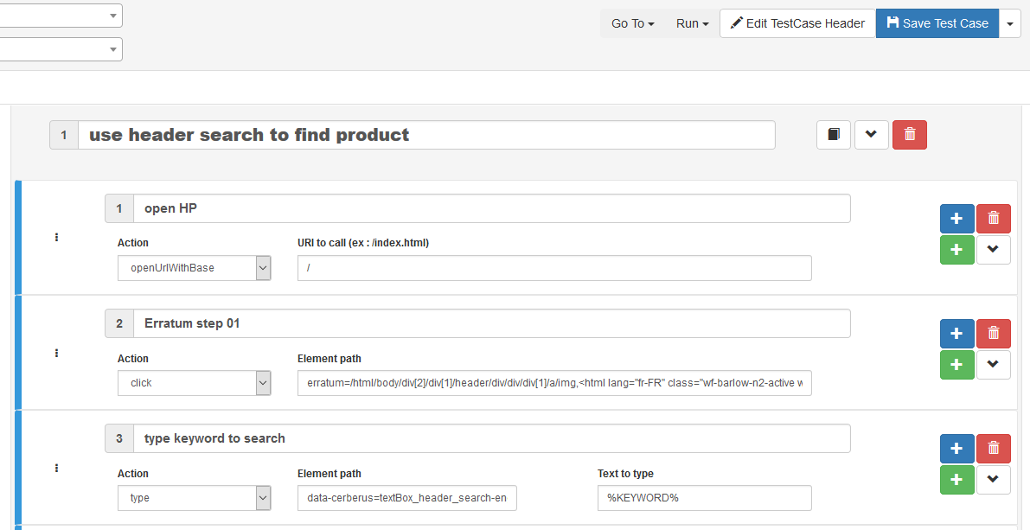Click green plus button for 'type keyword to search'
1030x530 pixels.
point(957,480)
